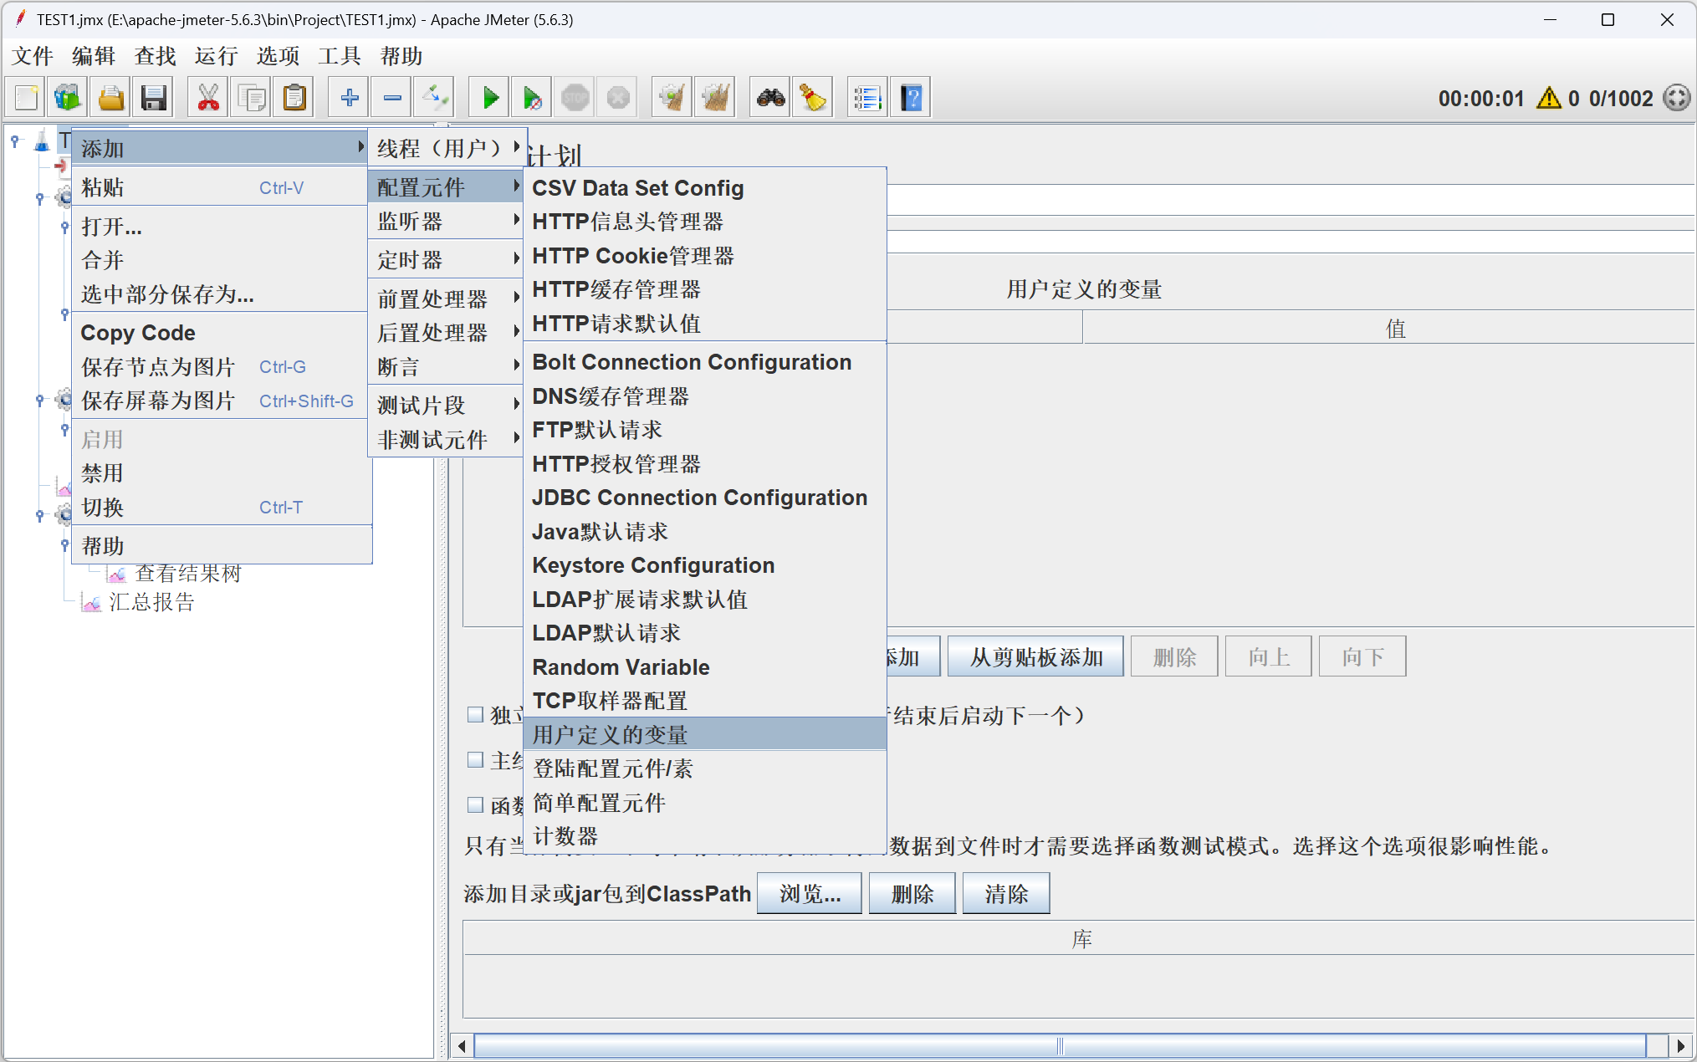Open Search with binoculars icon

click(x=770, y=98)
